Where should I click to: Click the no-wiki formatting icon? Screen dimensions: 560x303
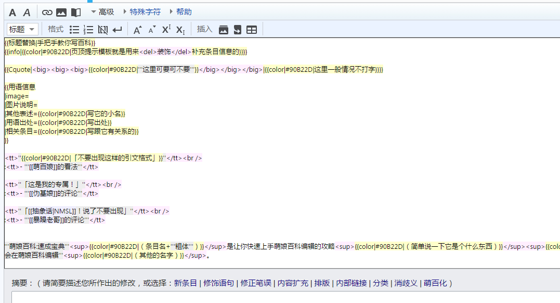pos(103,30)
